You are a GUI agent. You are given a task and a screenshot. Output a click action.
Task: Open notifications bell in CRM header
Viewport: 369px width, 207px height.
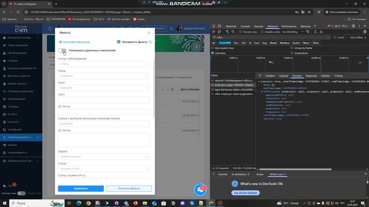coord(171,28)
